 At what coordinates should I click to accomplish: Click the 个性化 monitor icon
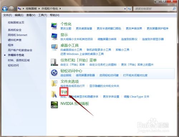(x=54, y=26)
